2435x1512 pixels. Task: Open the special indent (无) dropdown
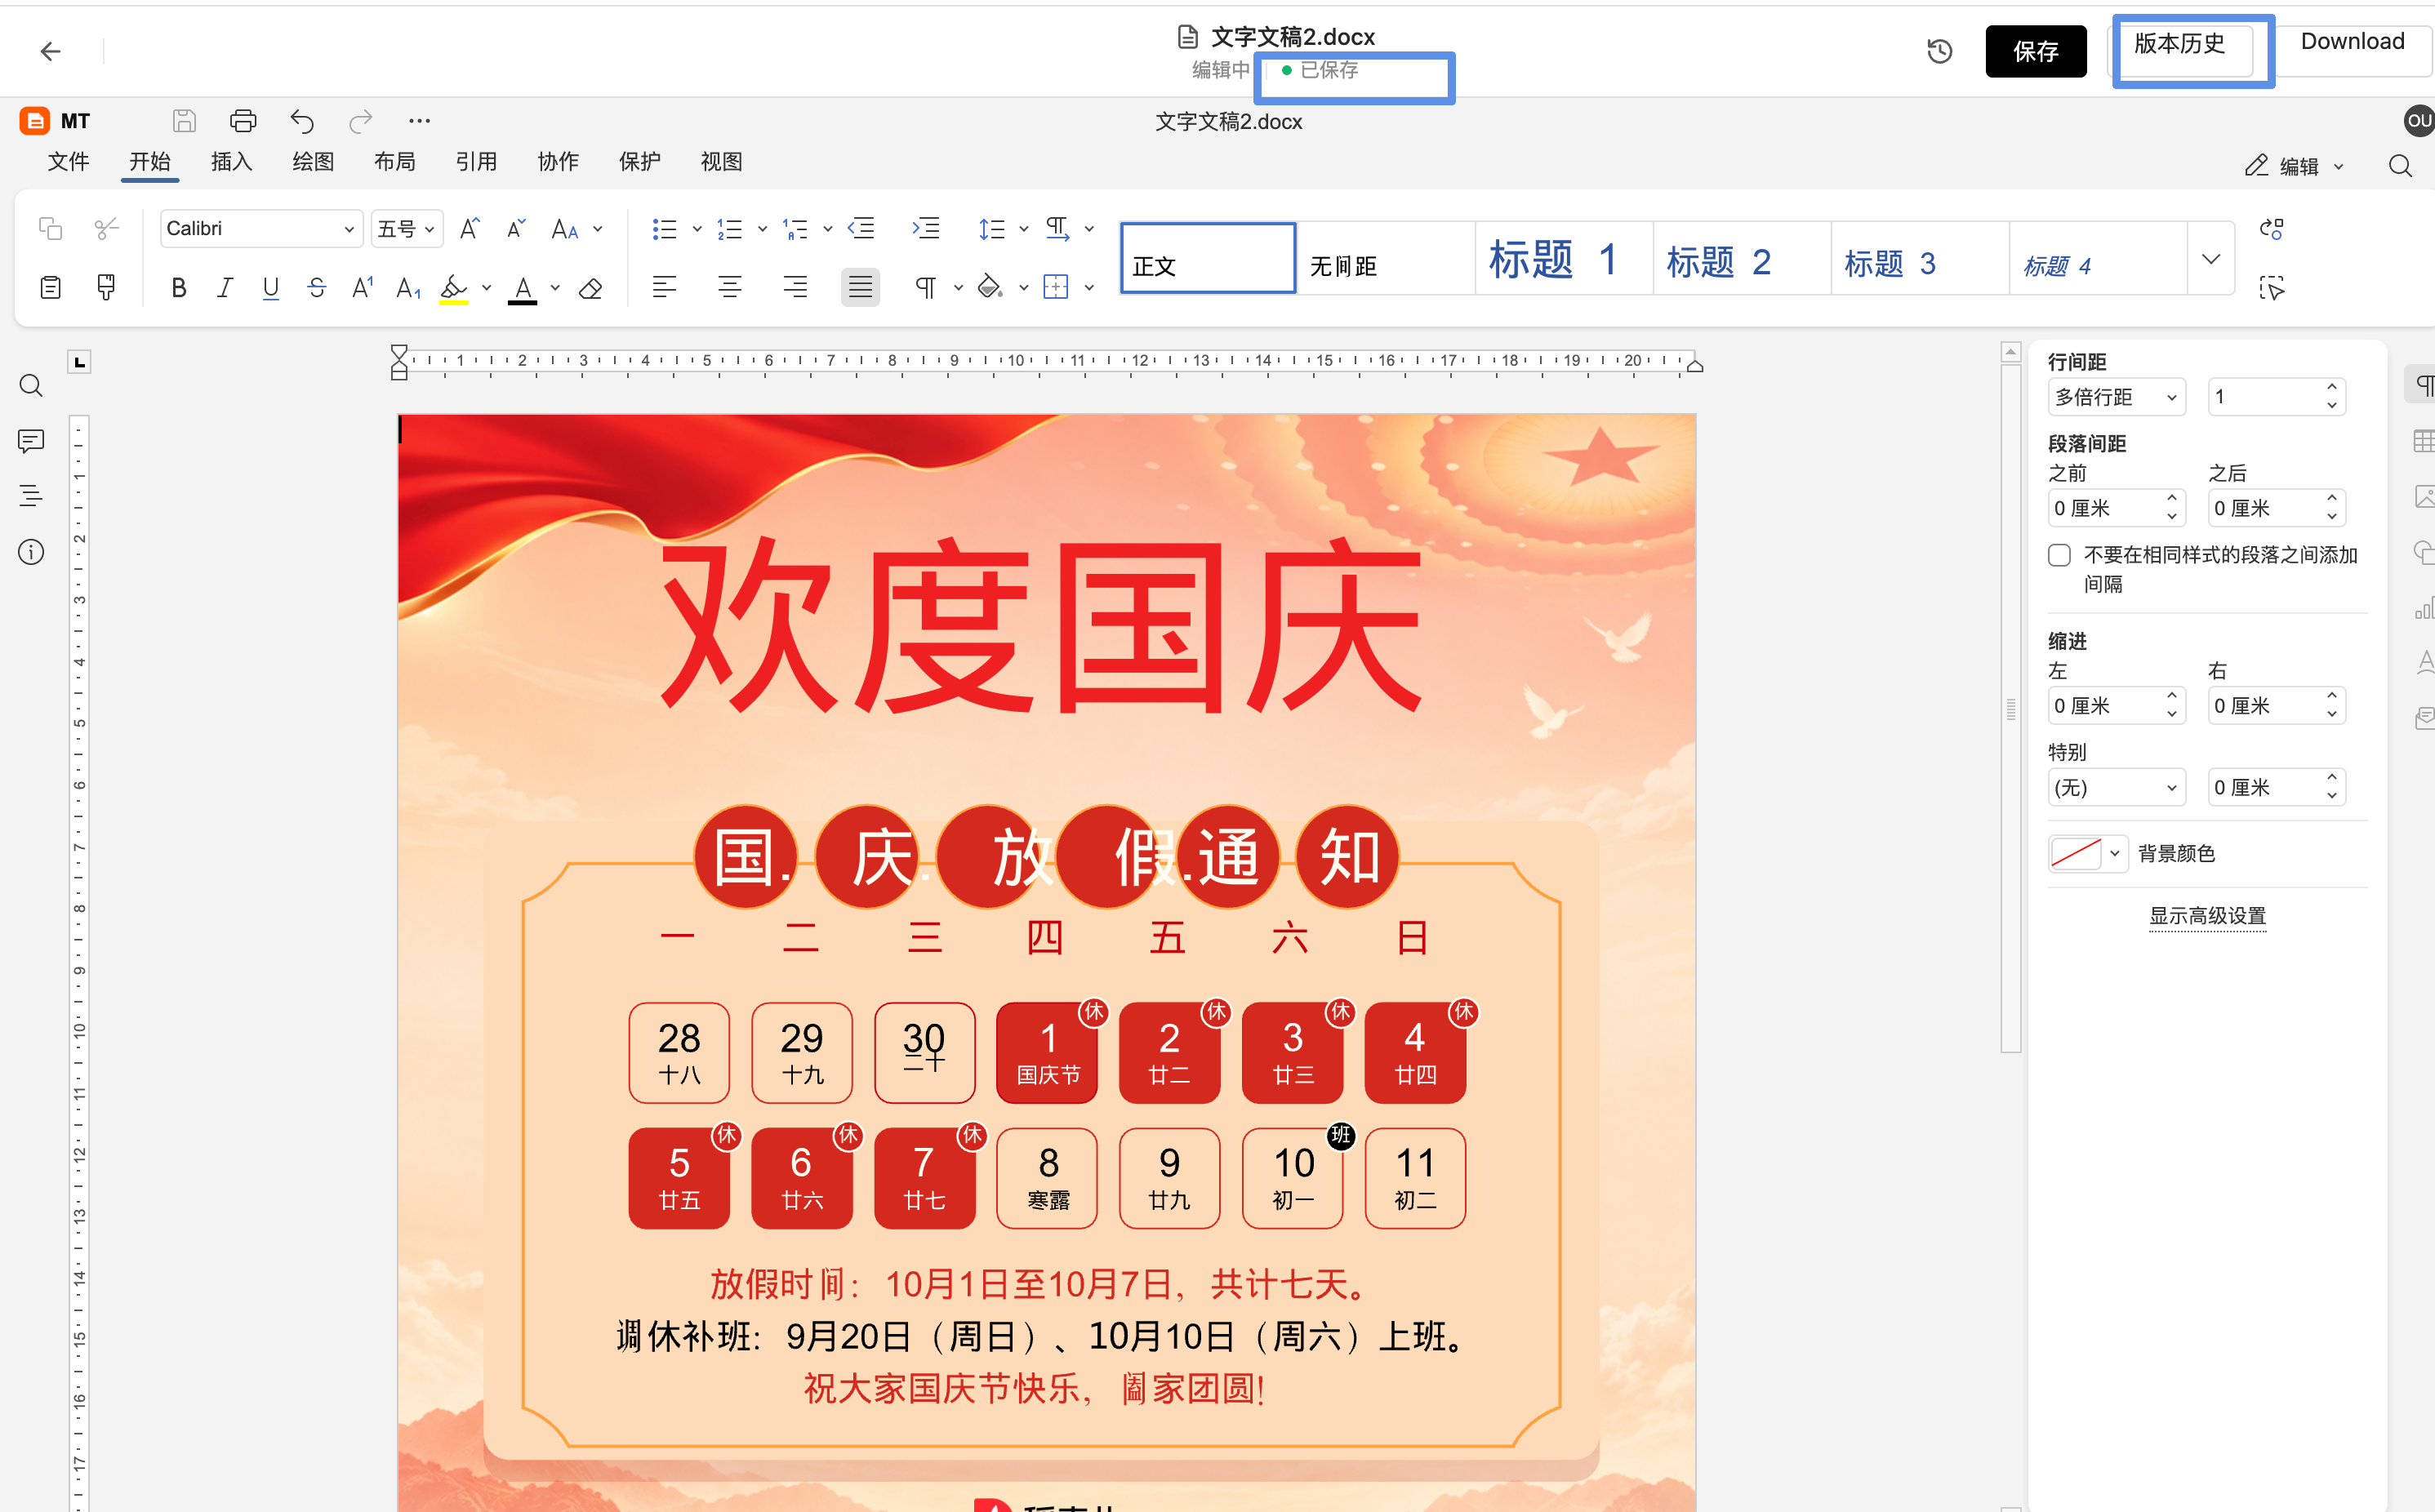2116,788
